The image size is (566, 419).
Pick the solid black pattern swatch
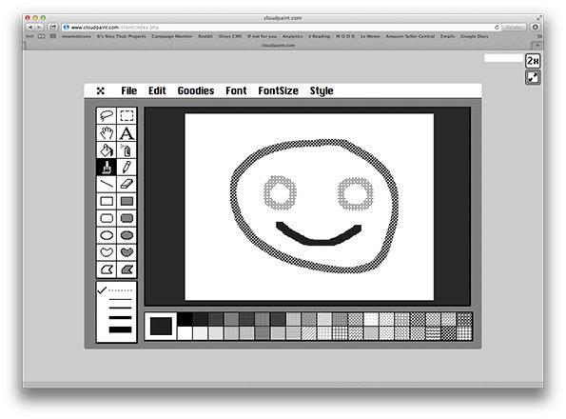click(185, 319)
